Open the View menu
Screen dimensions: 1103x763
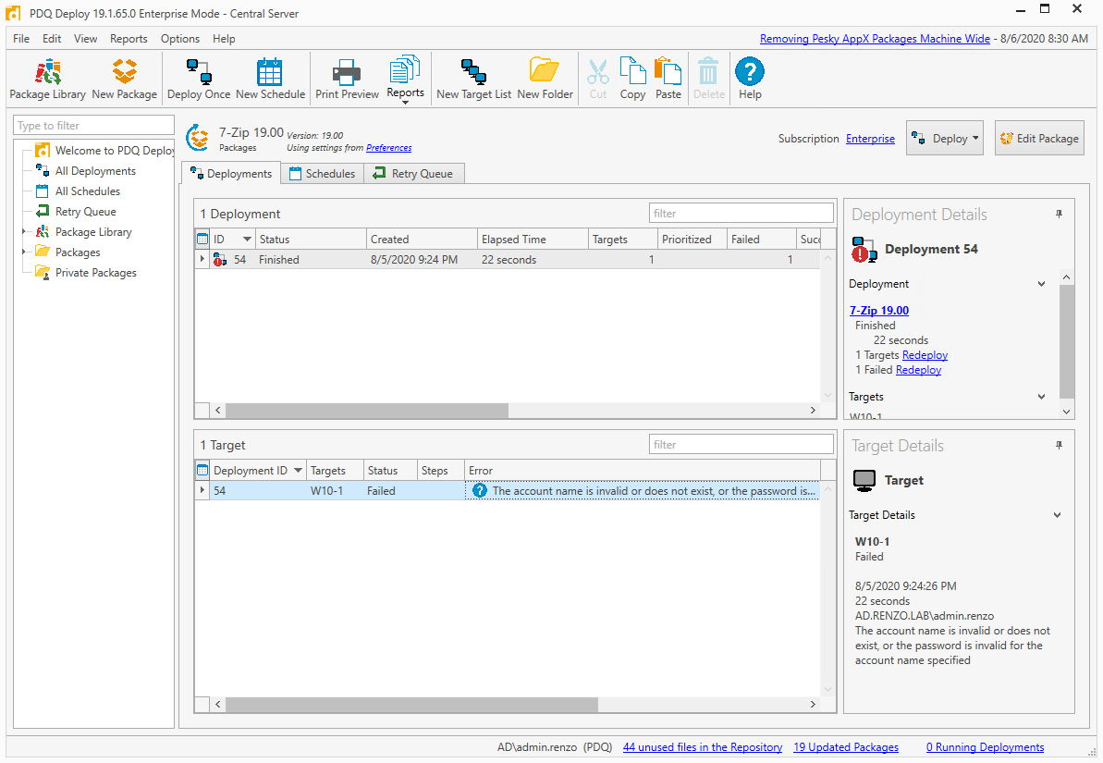(x=85, y=39)
